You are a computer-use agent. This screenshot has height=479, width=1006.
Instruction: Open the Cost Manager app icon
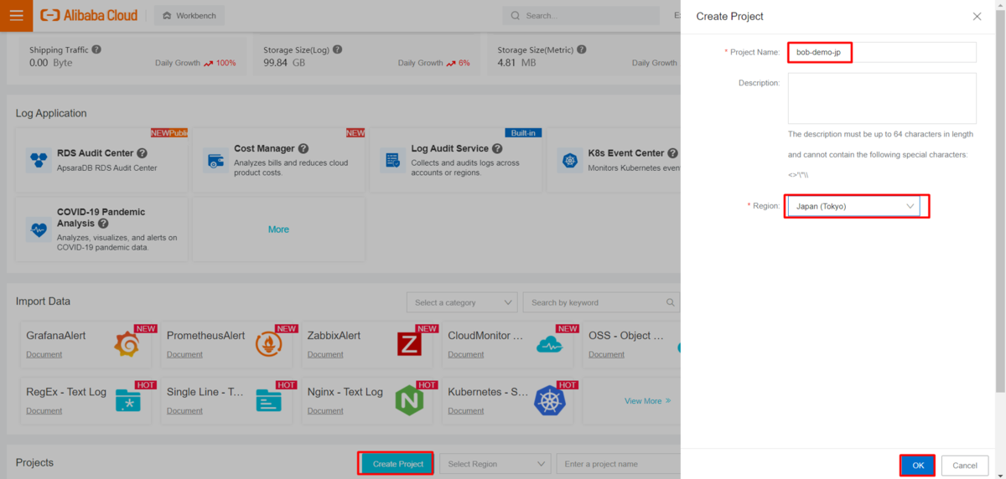pyautogui.click(x=215, y=159)
